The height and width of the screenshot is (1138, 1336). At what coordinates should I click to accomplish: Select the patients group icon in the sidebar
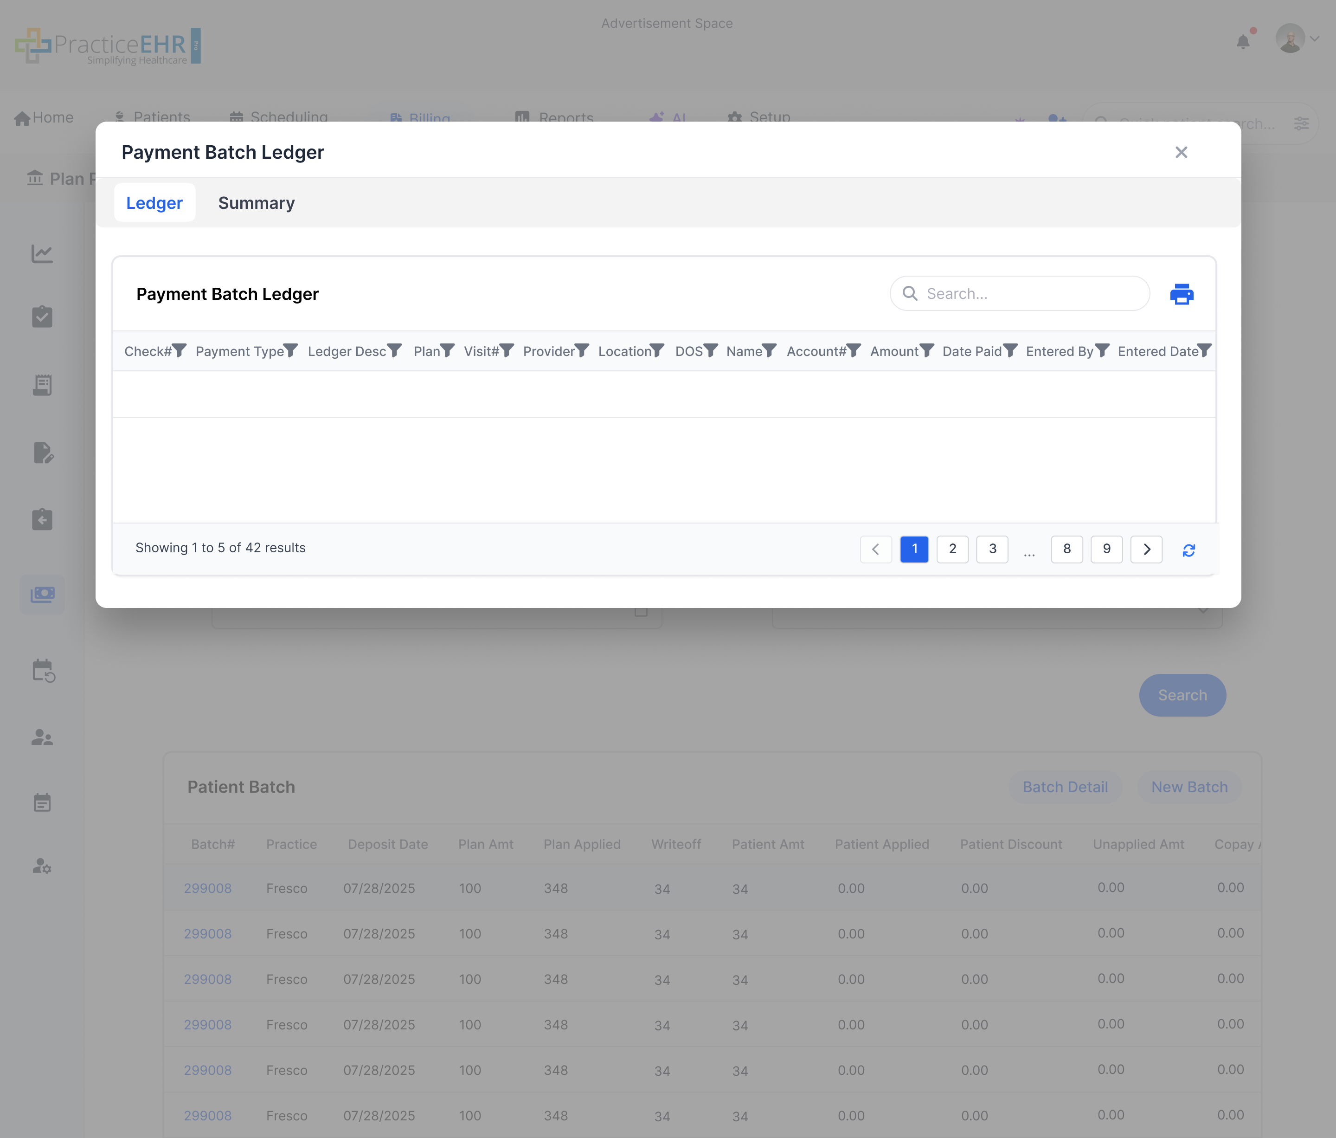pyautogui.click(x=42, y=737)
